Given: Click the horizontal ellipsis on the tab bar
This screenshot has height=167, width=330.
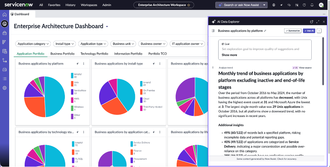Looking at the screenshot, I should [324, 14].
